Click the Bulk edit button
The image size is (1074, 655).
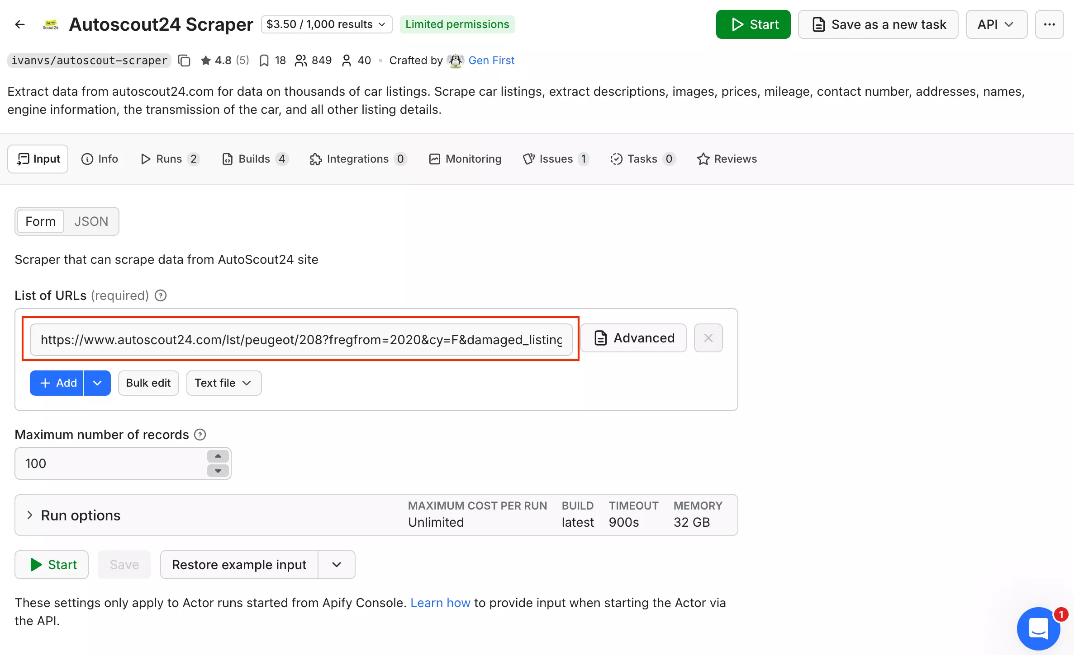tap(148, 383)
